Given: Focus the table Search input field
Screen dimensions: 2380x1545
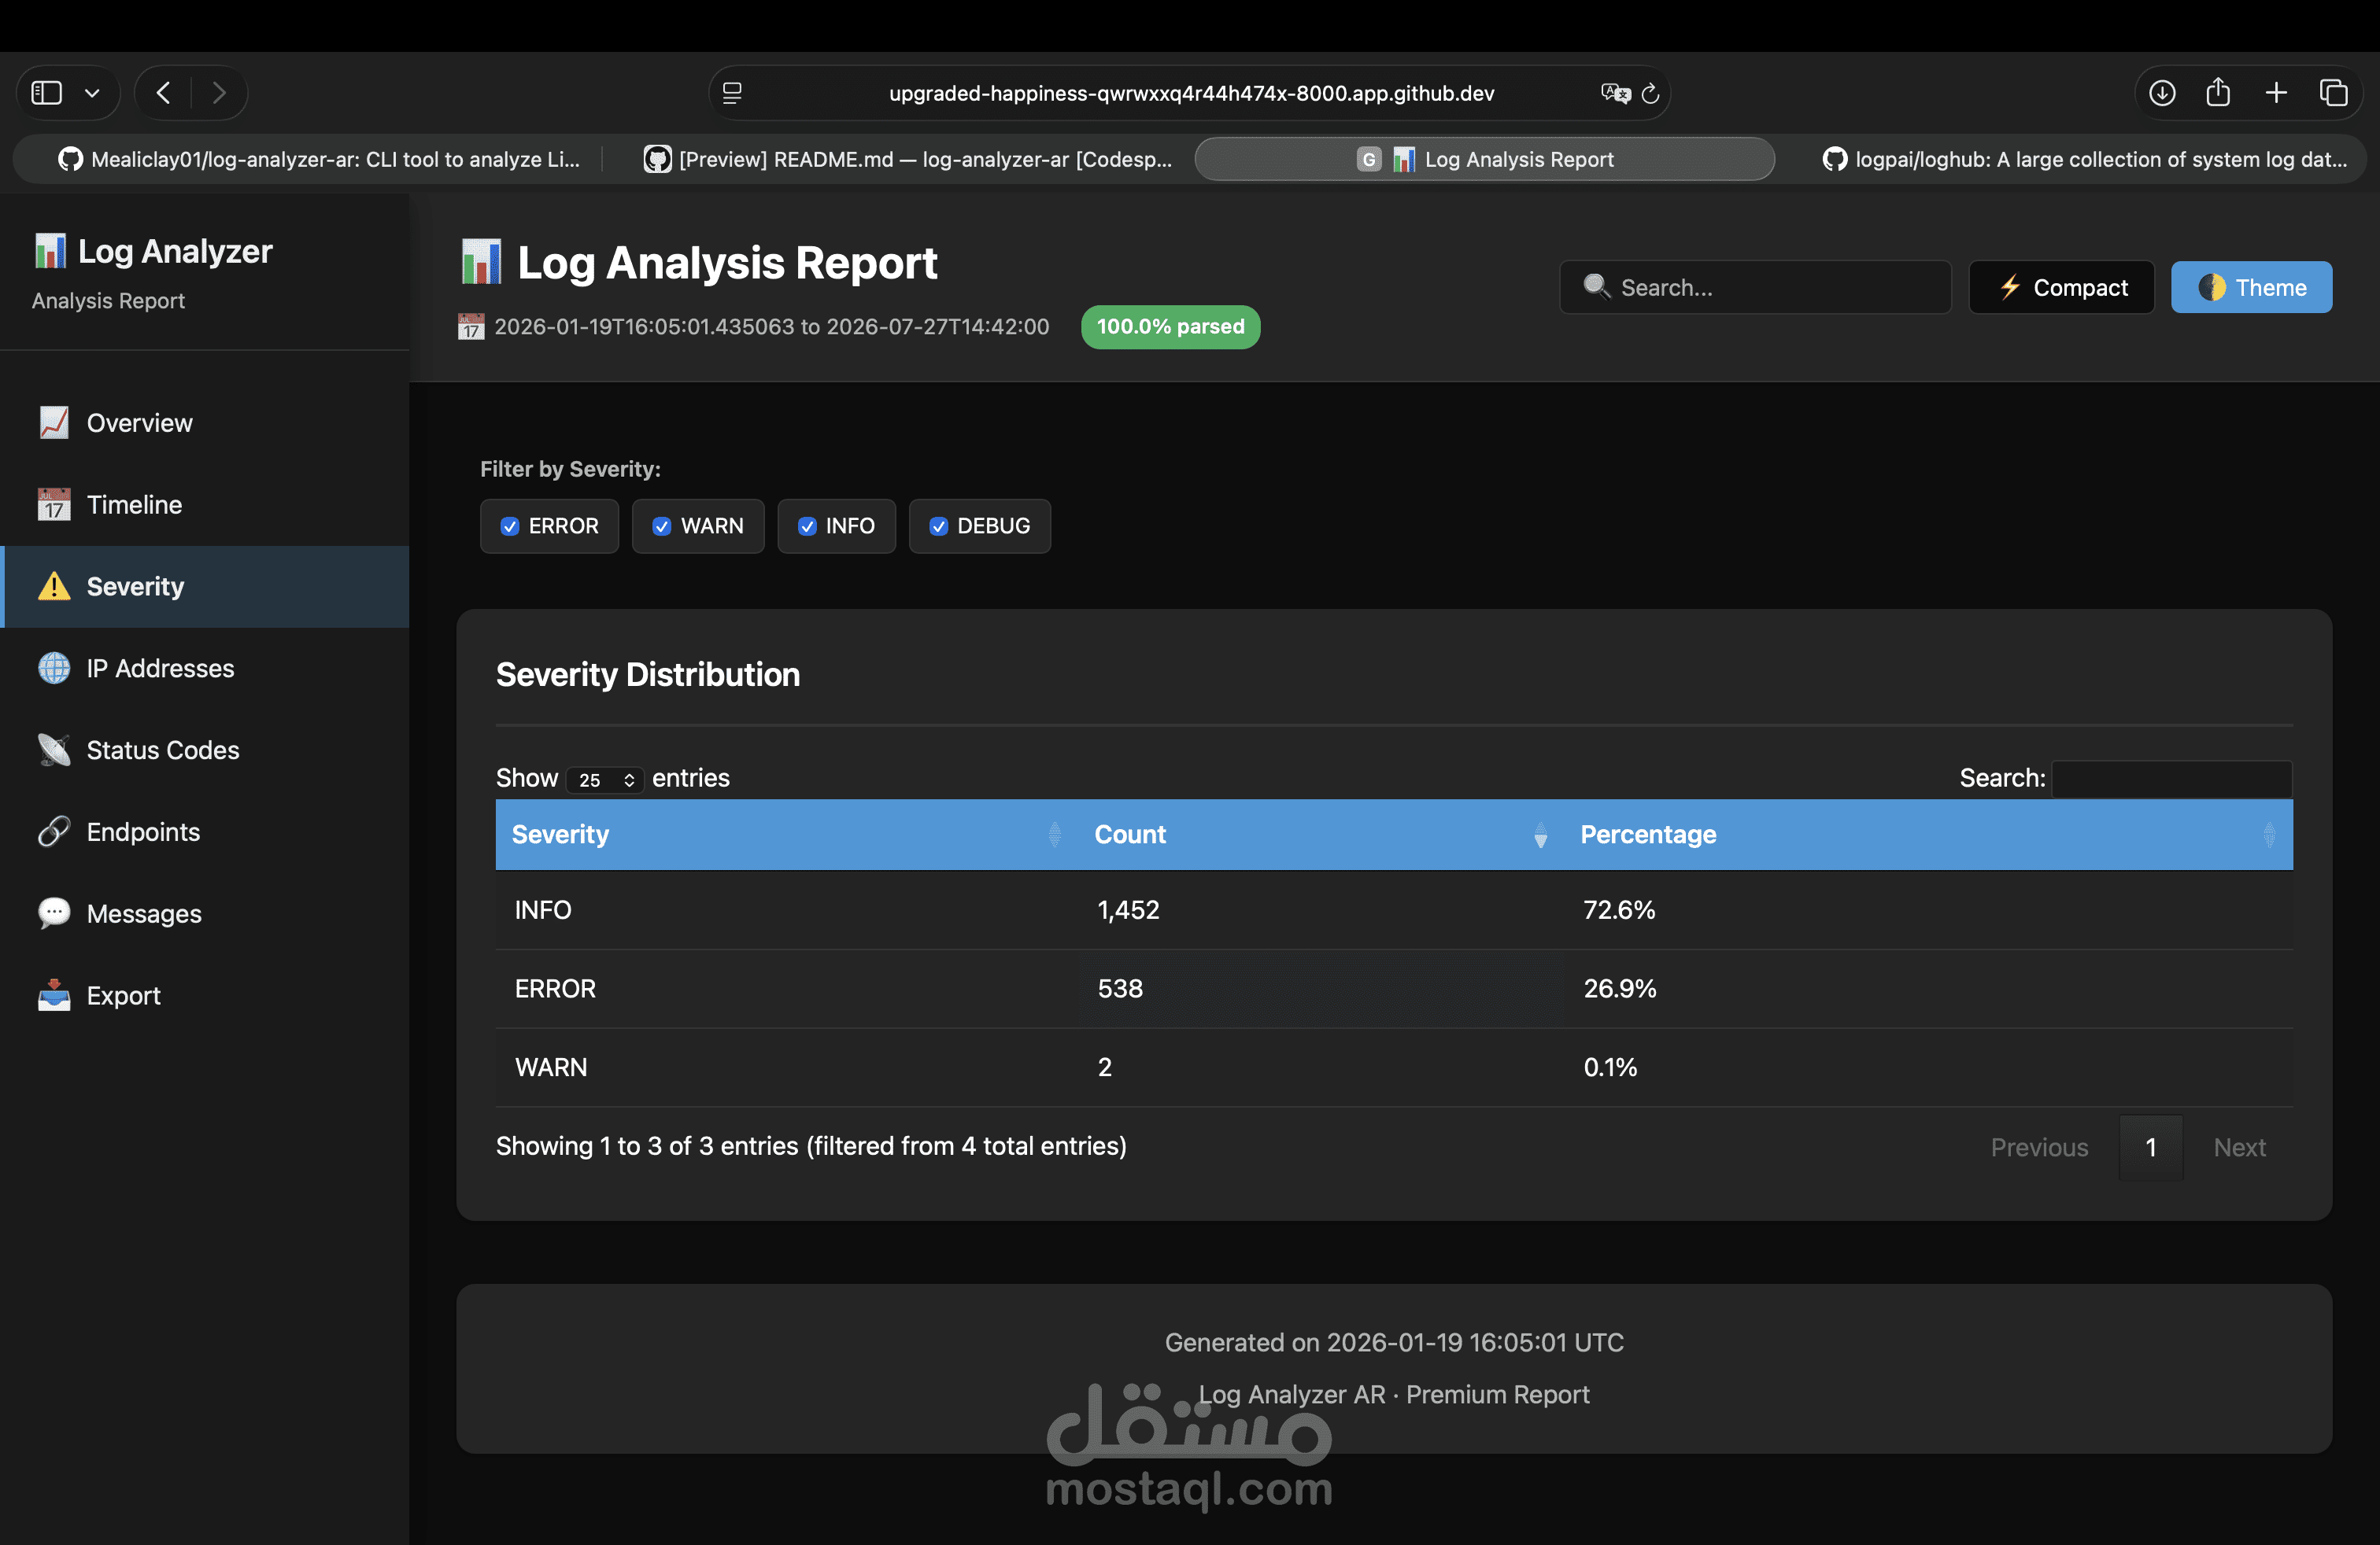Looking at the screenshot, I should click(2171, 779).
